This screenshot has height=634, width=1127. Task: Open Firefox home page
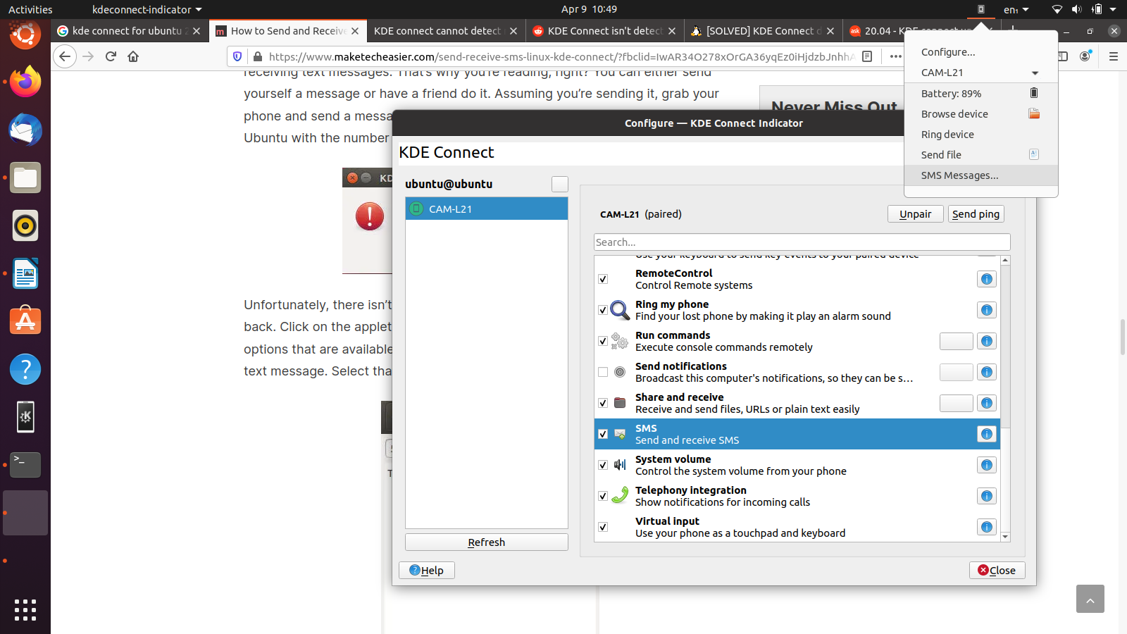click(x=133, y=56)
